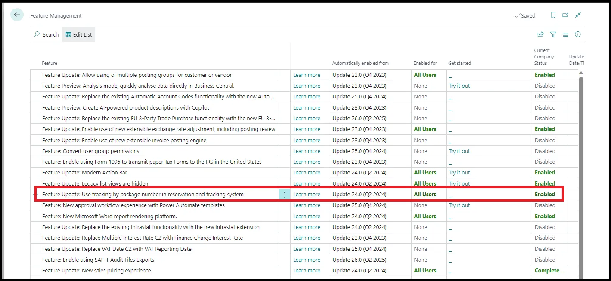This screenshot has width=611, height=281.
Task: Click the Automatically enabled from column header
Action: 360,63
